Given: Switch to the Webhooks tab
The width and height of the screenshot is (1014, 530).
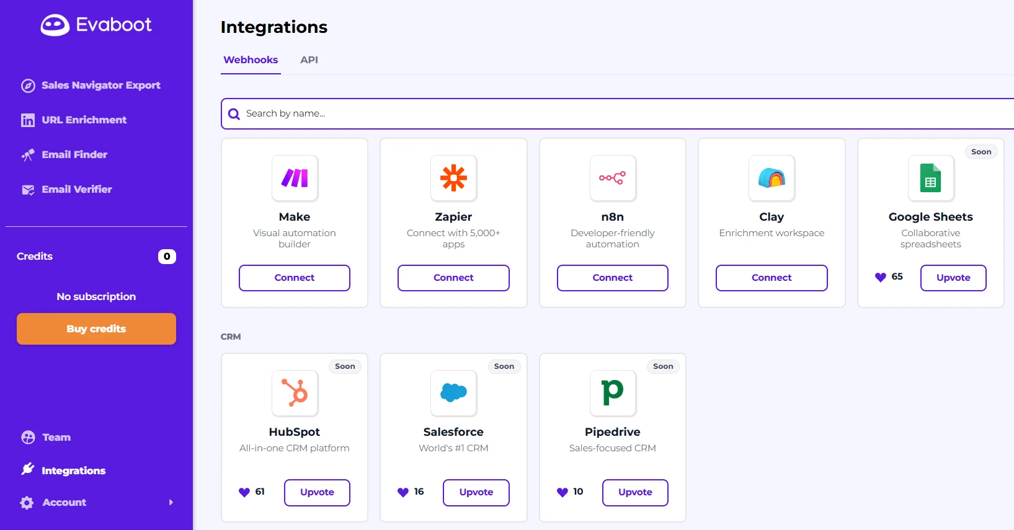Looking at the screenshot, I should [251, 60].
